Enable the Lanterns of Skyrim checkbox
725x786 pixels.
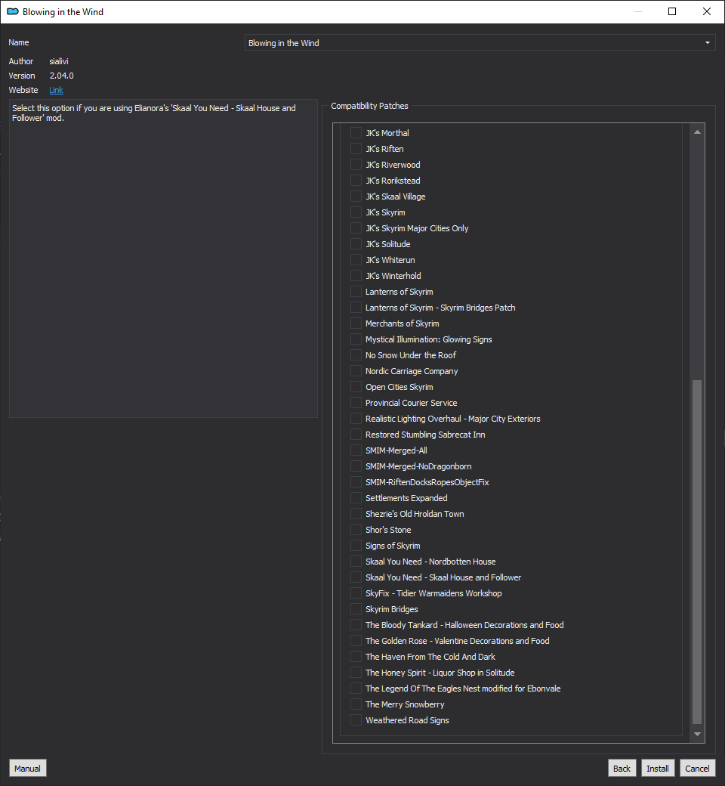356,292
